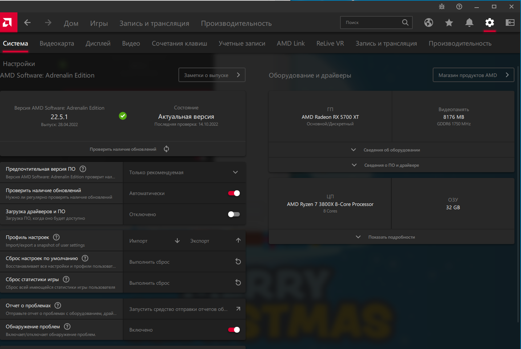
Task: Click Экспорт profile button
Action: [215, 240]
